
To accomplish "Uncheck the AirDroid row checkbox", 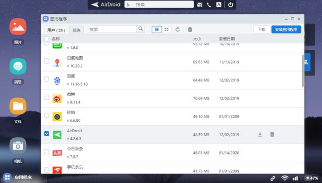I will click(x=47, y=134).
